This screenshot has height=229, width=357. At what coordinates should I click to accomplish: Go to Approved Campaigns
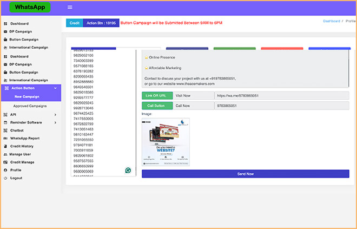(x=30, y=106)
